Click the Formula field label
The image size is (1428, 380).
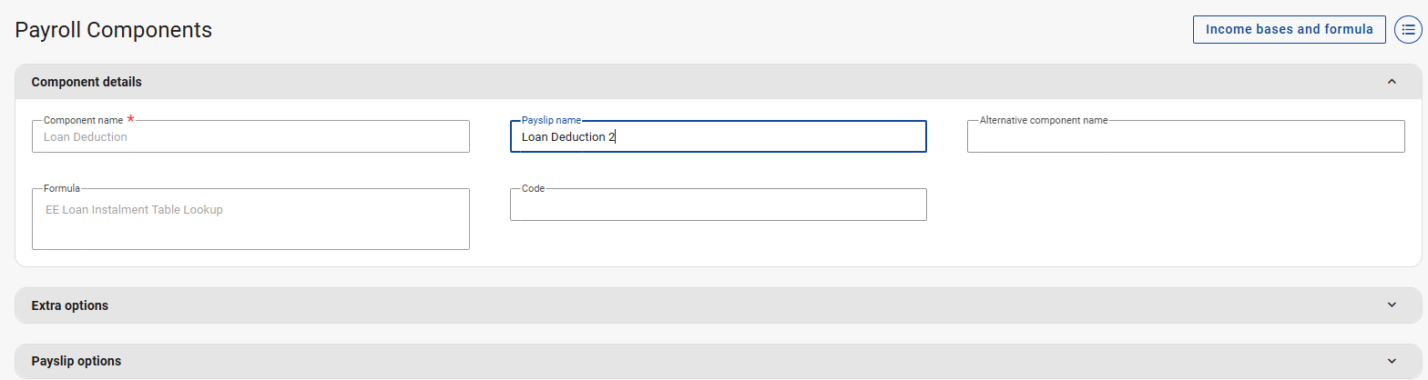(62, 188)
